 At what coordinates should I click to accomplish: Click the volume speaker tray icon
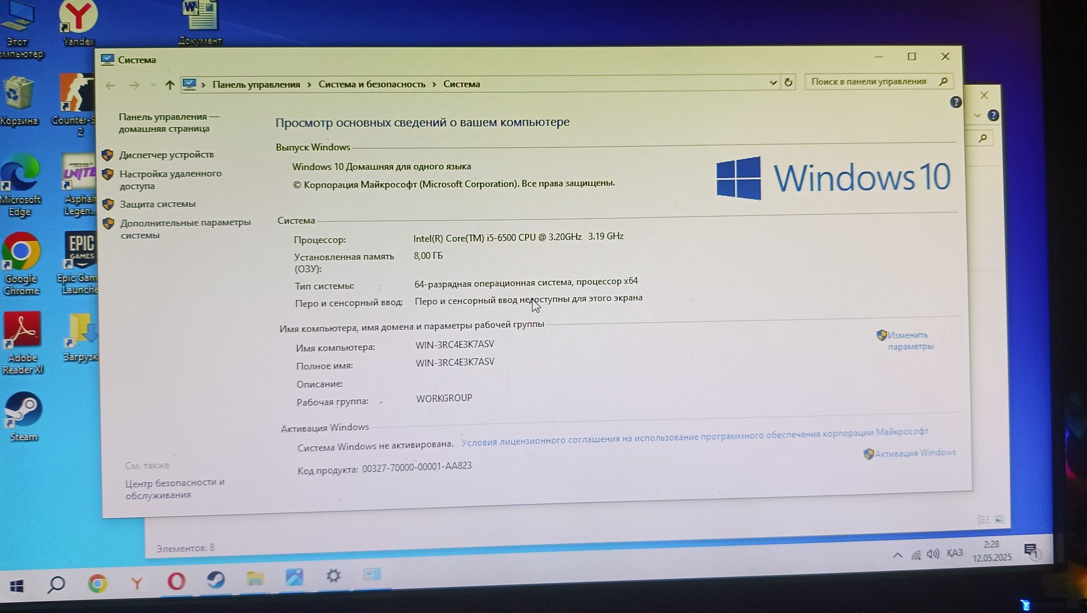pos(933,554)
